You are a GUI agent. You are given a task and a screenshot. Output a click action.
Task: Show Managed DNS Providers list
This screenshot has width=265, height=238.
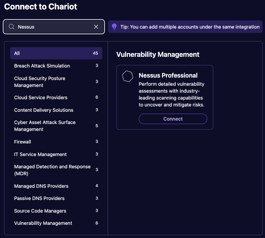click(x=56, y=186)
